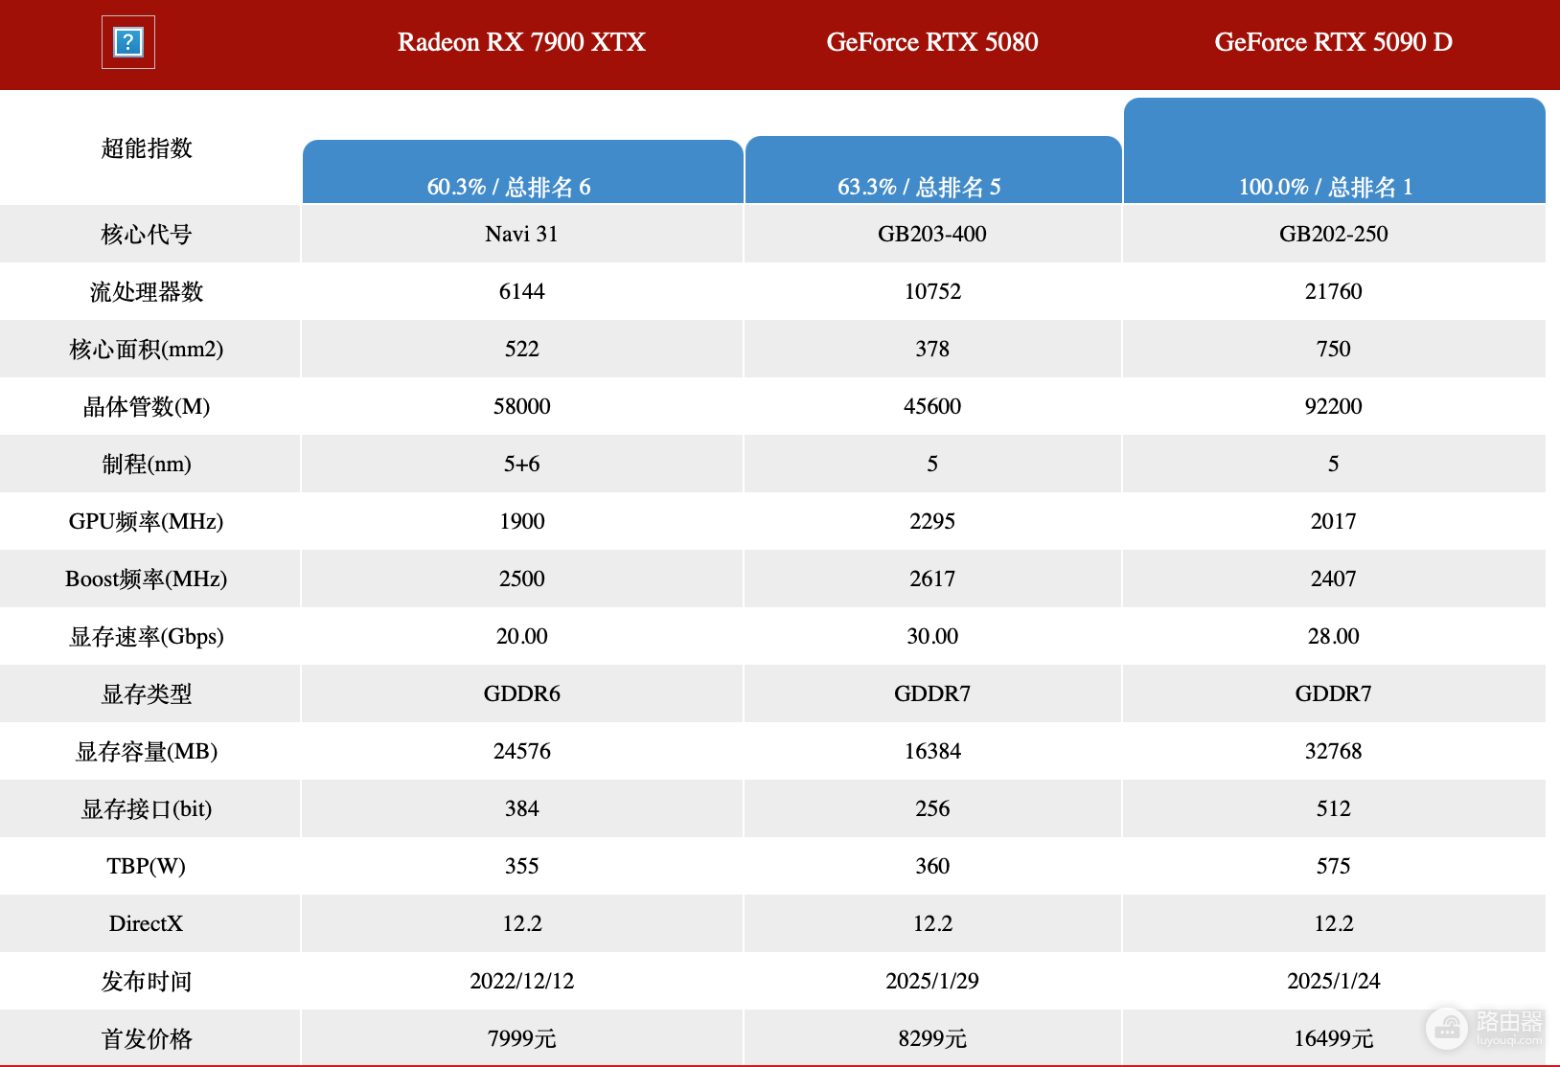
Task: Click the 显存类型 row label
Action: (147, 694)
